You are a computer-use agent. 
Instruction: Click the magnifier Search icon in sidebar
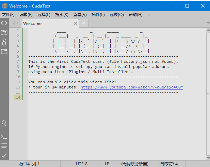(4, 123)
